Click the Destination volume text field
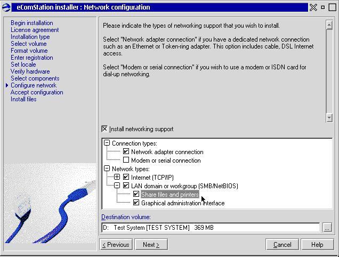The height and width of the screenshot is (257, 339). point(211,228)
